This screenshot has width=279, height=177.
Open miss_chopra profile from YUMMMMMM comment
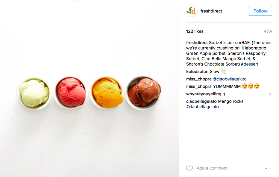pyautogui.click(x=199, y=86)
